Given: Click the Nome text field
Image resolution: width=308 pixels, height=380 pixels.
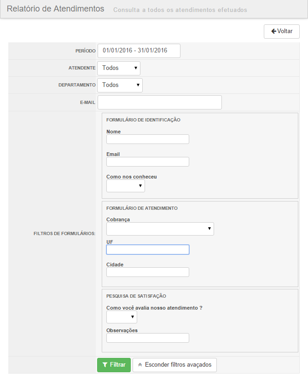Looking at the screenshot, I should (148, 139).
